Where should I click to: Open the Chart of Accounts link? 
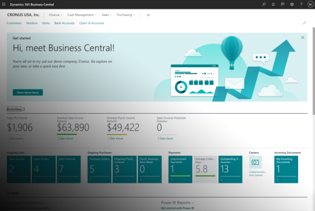pyautogui.click(x=91, y=23)
